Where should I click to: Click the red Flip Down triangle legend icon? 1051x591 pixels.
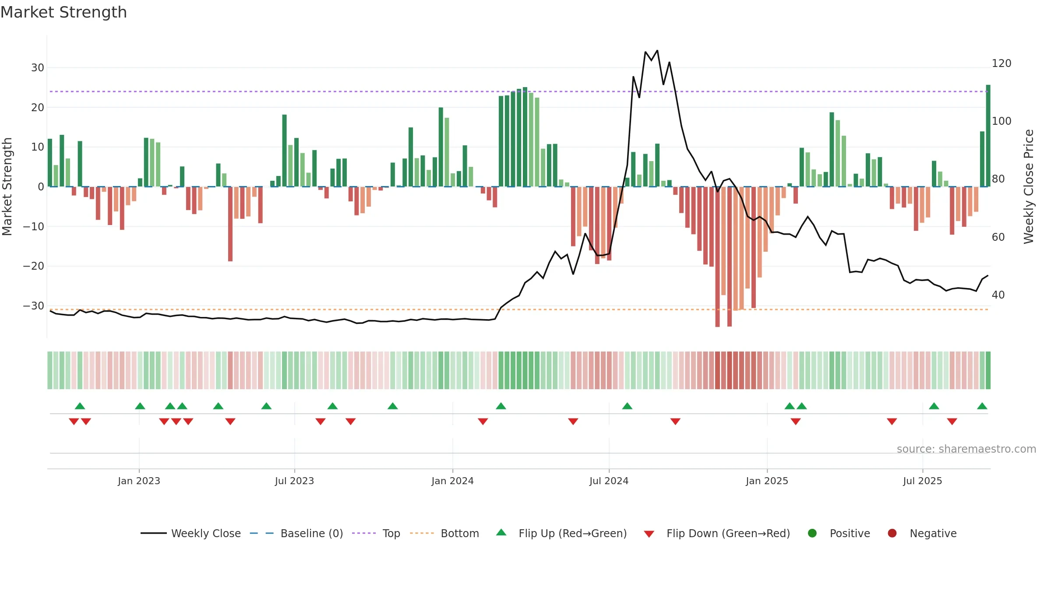pos(649,534)
